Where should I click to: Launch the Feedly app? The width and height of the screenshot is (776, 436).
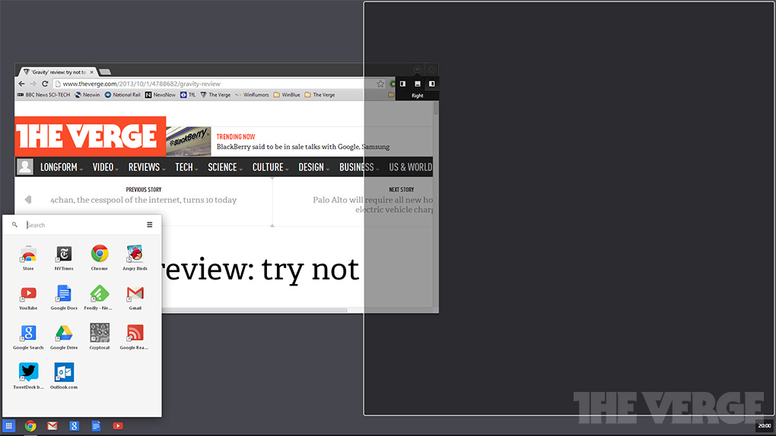coord(98,297)
